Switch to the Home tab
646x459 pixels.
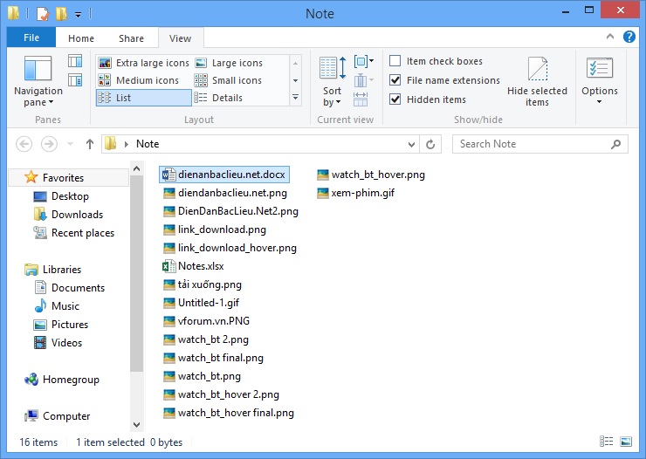click(81, 38)
